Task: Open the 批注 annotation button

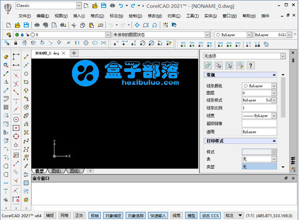Action: click(234, 216)
